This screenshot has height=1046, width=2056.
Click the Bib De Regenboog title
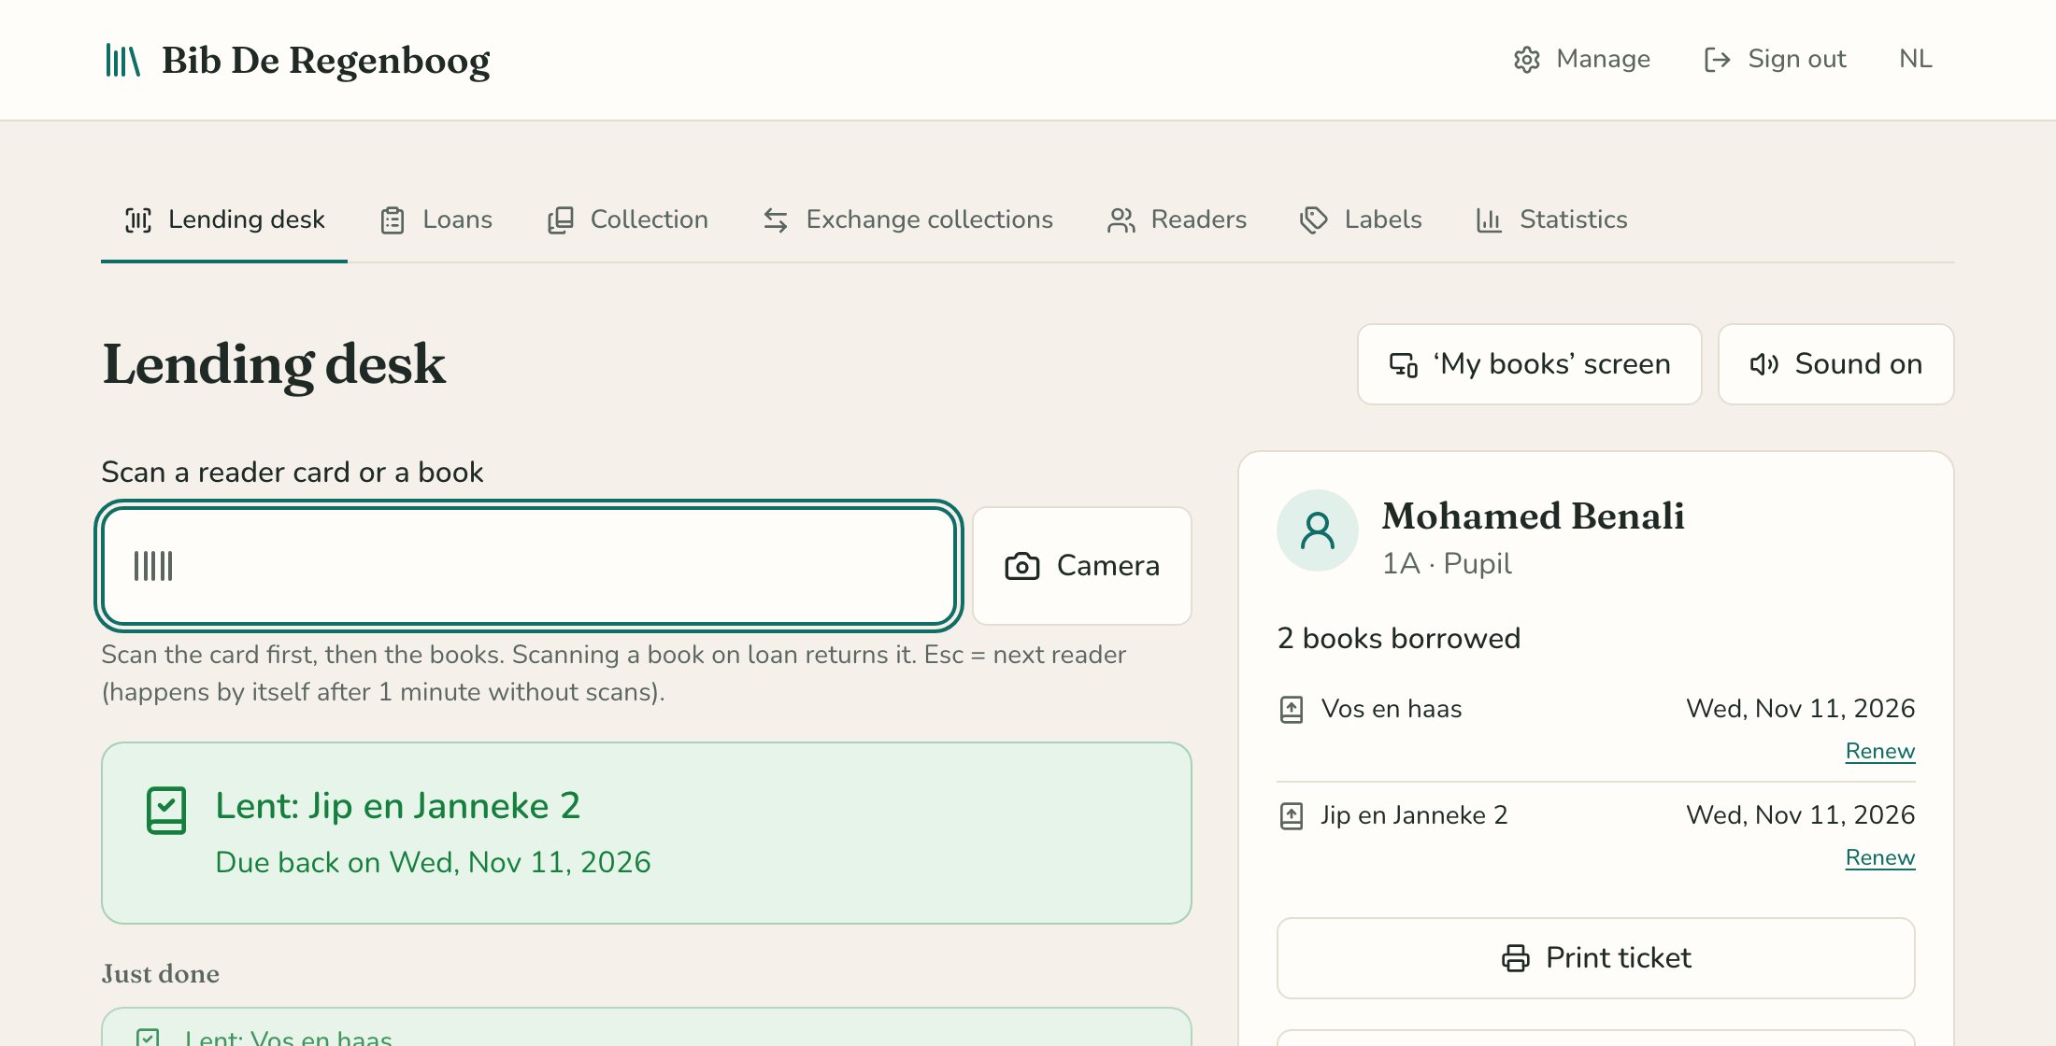(326, 61)
